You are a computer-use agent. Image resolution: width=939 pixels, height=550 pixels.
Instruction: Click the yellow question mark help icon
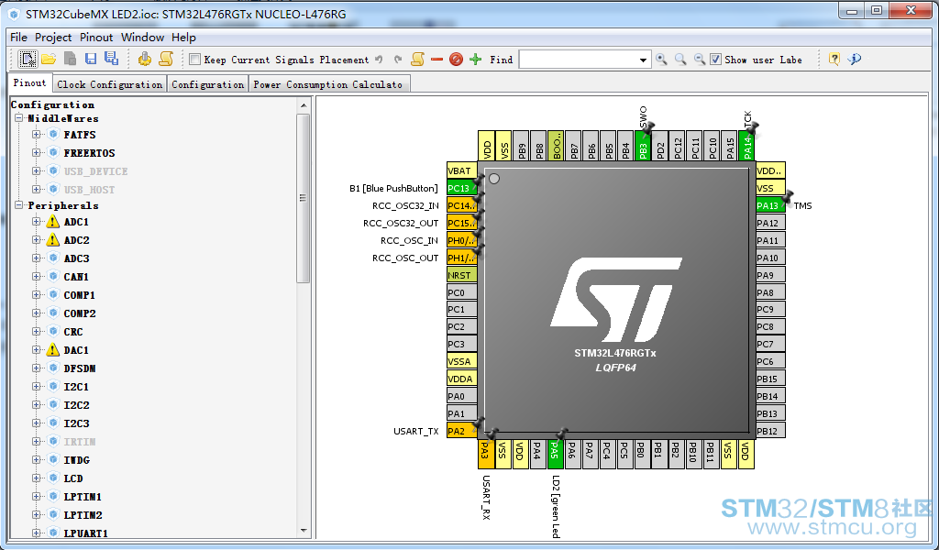[x=834, y=59]
